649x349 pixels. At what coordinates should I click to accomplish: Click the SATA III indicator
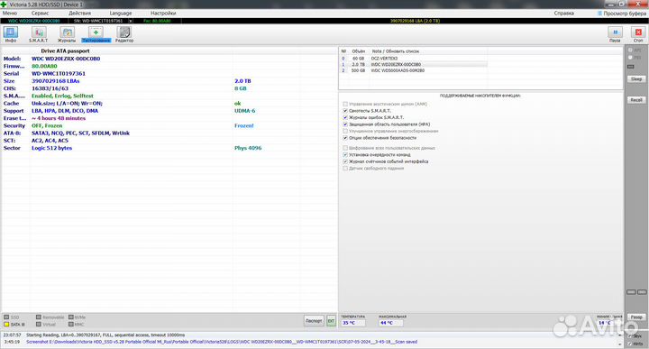(14, 324)
